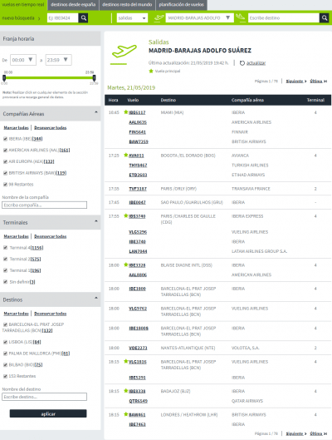Click the landing airplane icon in search bar

[240, 17]
